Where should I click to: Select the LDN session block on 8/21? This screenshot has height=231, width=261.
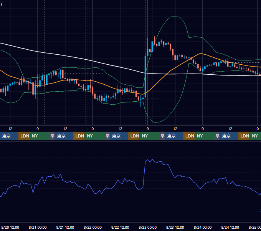point(79,136)
